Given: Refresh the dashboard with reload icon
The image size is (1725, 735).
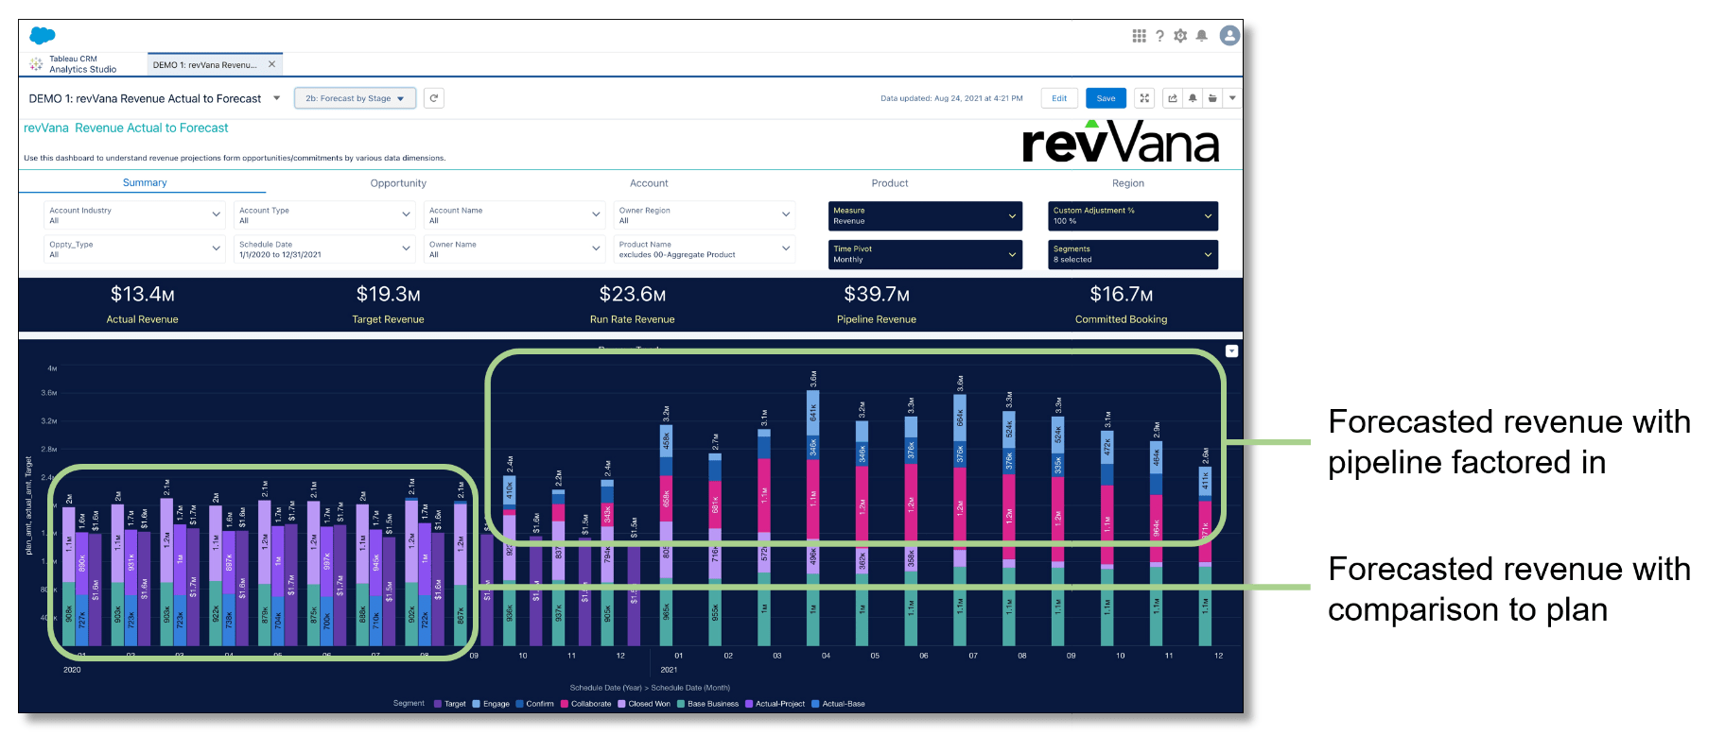Looking at the screenshot, I should click(434, 98).
